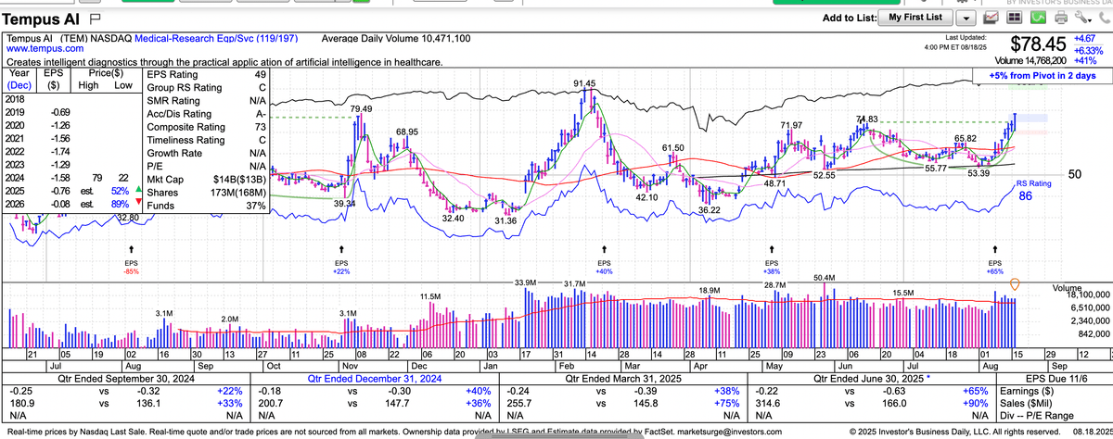Open the Add to List dropdown arrow
1113x439 pixels.
tap(966, 18)
